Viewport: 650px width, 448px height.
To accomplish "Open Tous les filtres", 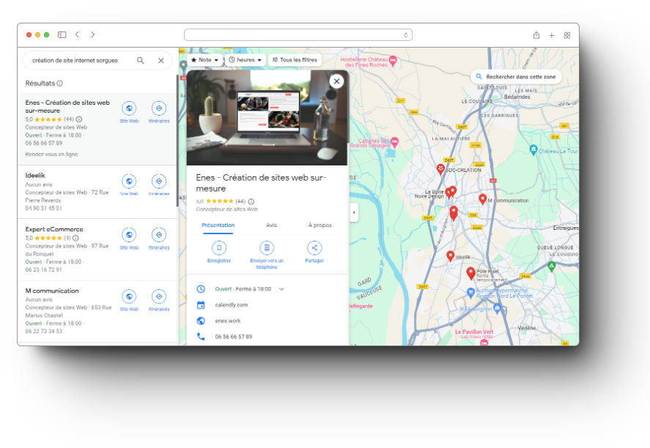I will coord(295,60).
